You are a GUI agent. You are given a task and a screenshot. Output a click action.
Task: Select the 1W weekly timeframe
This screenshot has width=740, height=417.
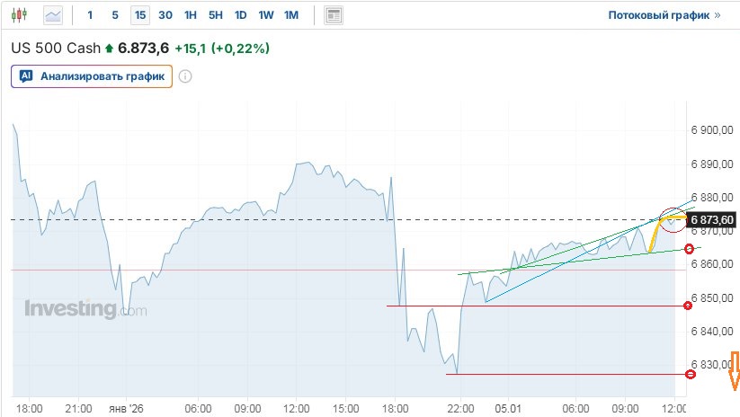(266, 15)
